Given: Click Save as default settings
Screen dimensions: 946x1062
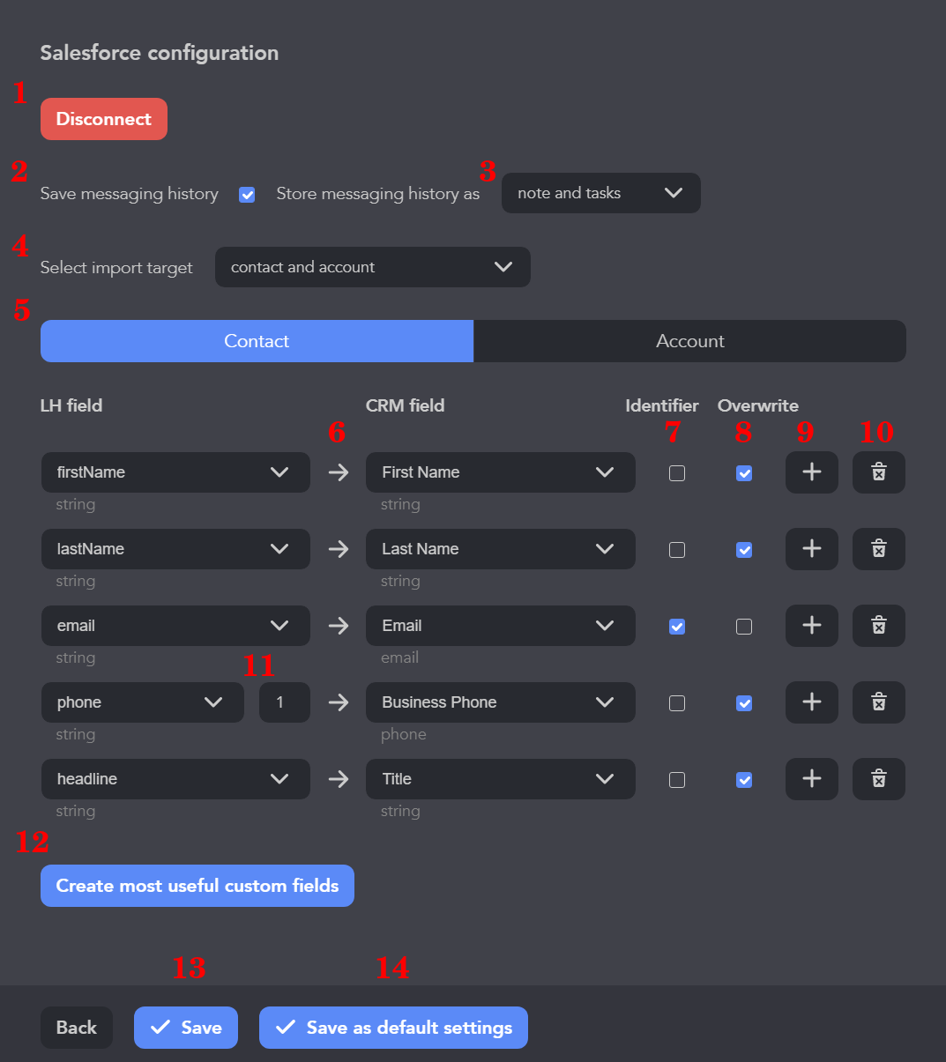Looking at the screenshot, I should point(393,1028).
